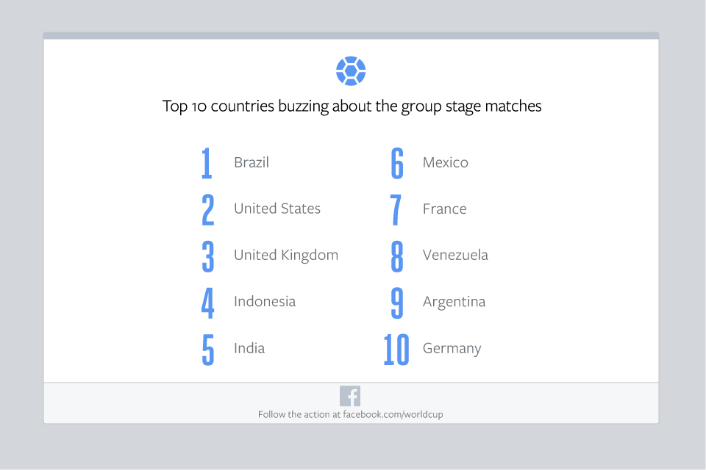Click the infographic title about group stage matches

click(x=352, y=106)
